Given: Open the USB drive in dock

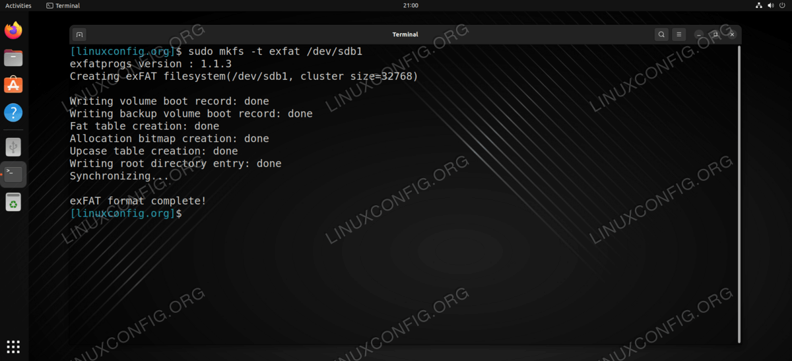Looking at the screenshot, I should click(13, 147).
